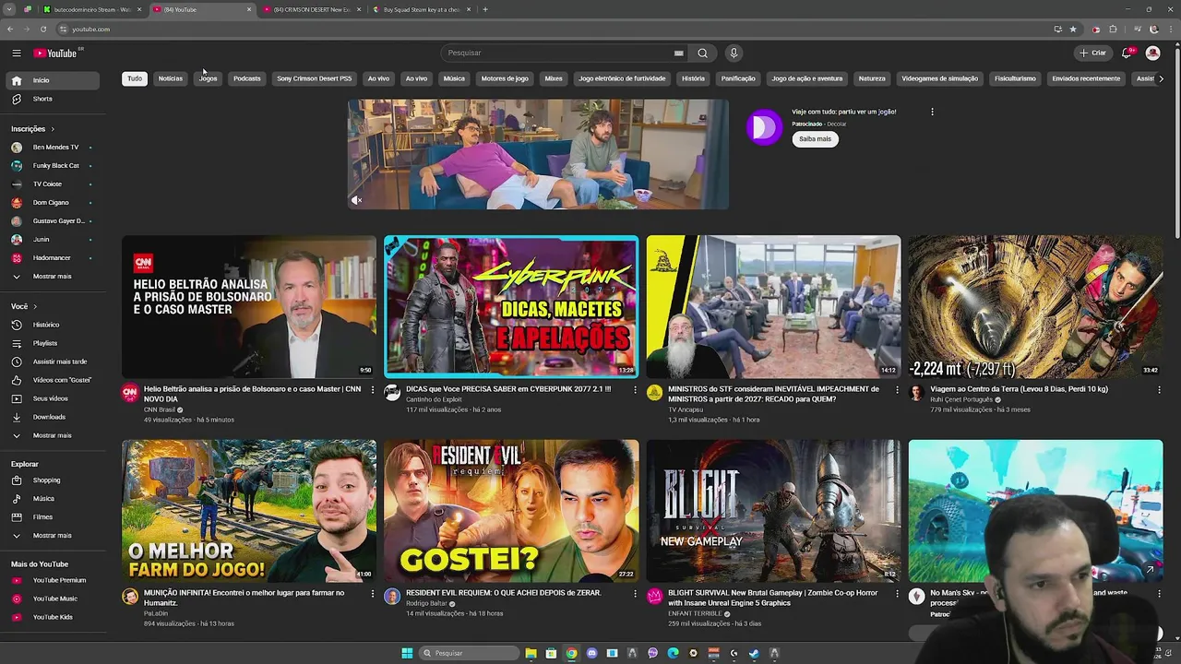Open Hadomancer channel
The height and width of the screenshot is (664, 1181).
coord(51,257)
